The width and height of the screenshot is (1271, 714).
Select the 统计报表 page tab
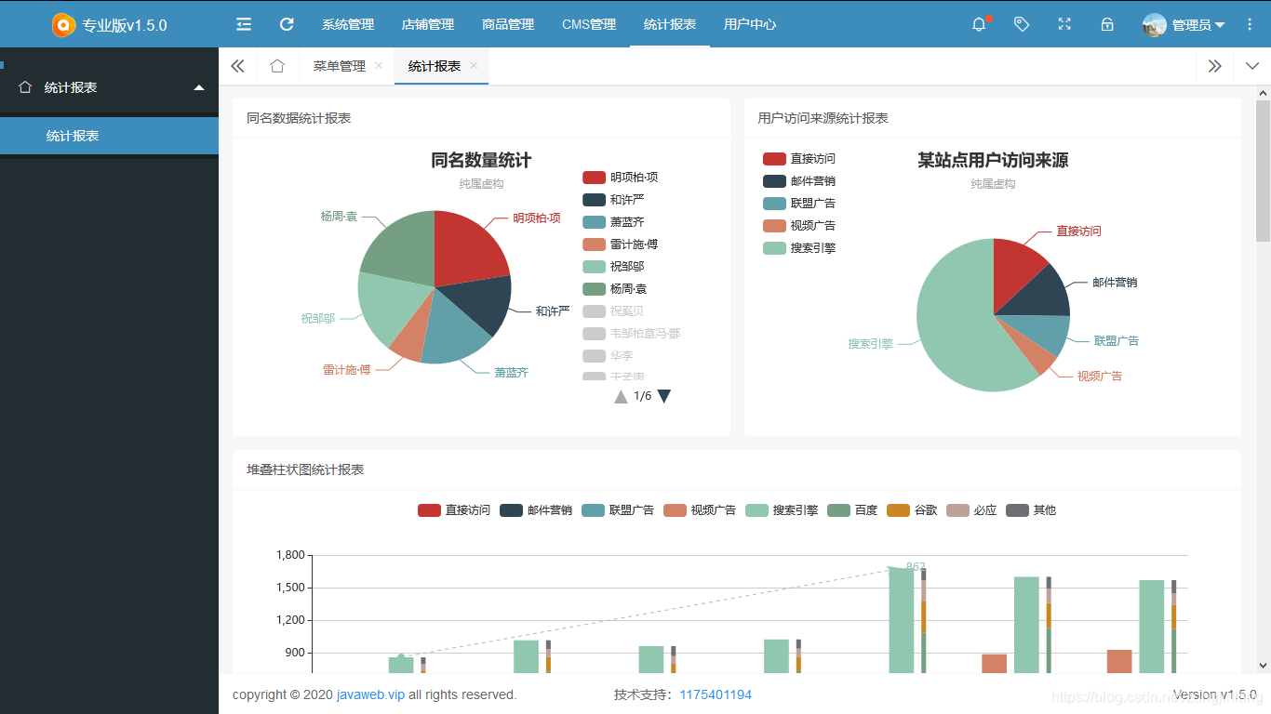click(435, 66)
